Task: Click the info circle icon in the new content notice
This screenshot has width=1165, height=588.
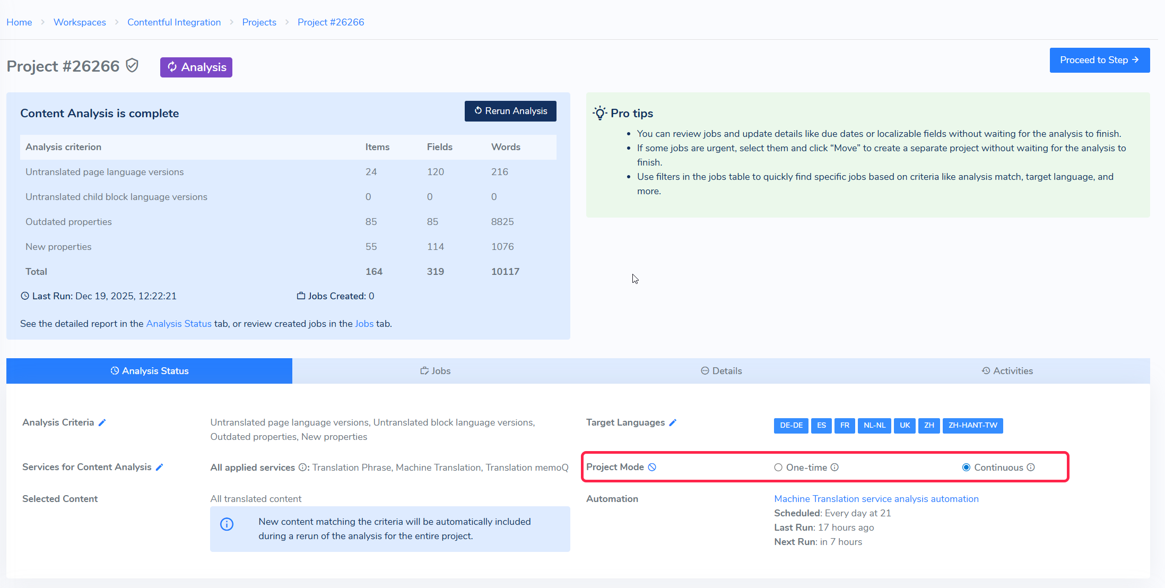Action: coord(227,524)
